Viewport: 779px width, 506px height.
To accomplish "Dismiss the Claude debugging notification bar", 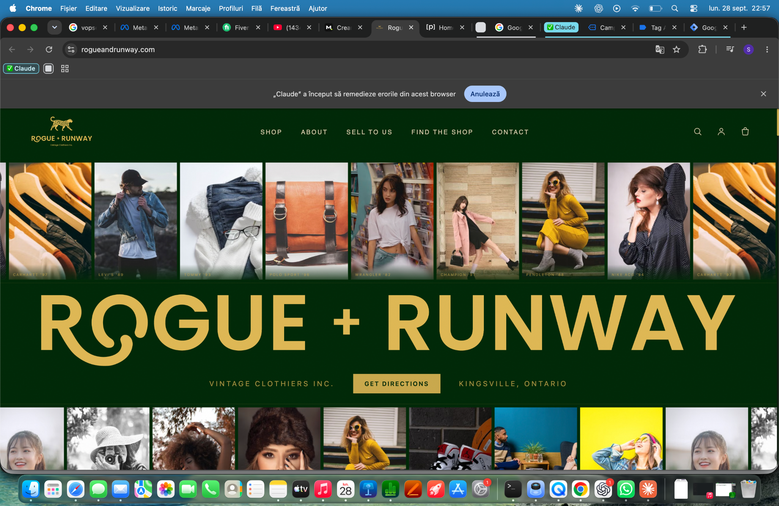I will [763, 94].
